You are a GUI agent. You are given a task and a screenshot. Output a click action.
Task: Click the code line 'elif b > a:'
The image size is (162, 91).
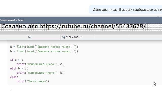(19, 68)
